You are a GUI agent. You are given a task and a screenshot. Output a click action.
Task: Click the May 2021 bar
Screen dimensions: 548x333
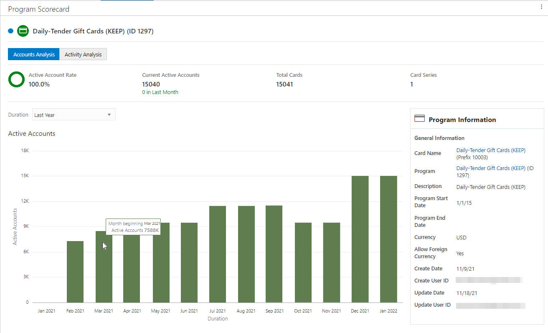[161, 262]
